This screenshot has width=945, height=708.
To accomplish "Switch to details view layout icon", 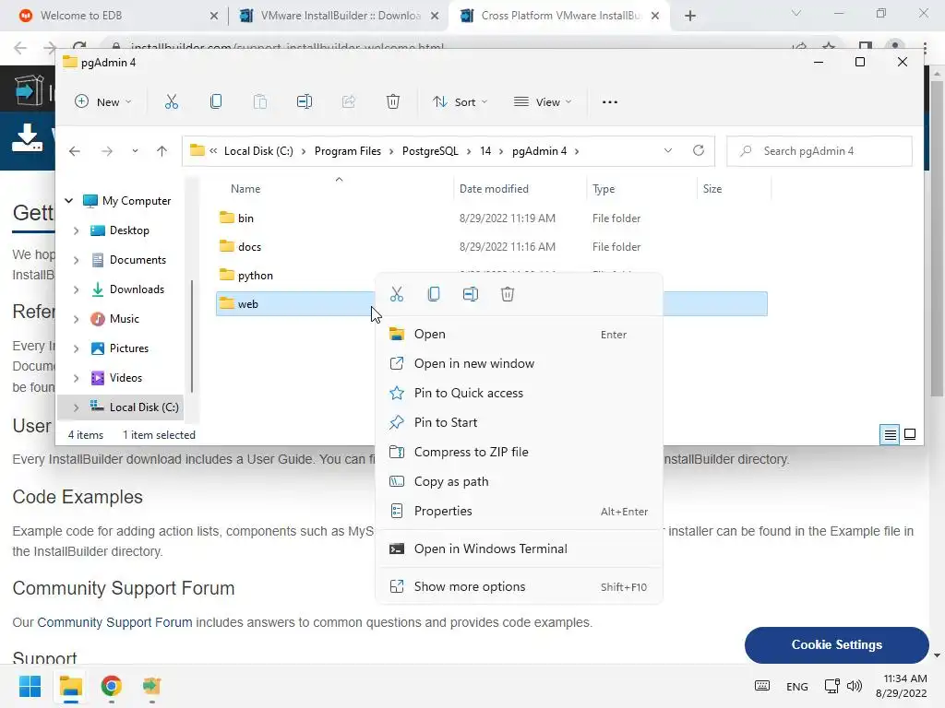I will [x=891, y=435].
